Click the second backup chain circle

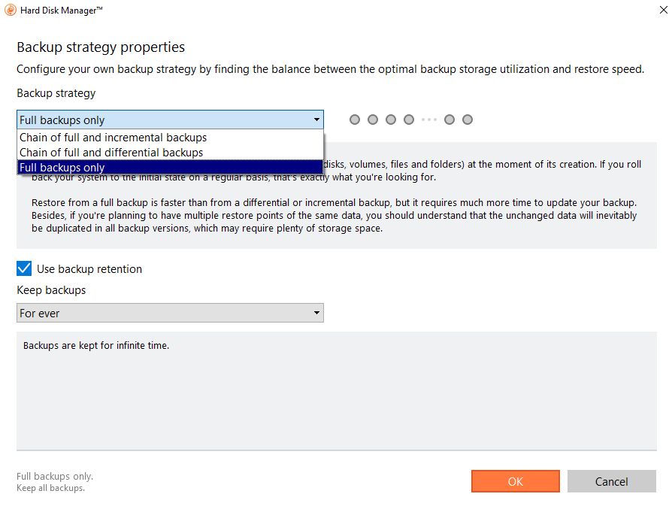373,120
